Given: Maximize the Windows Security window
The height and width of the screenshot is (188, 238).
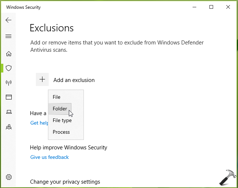Looking at the screenshot, I should (211, 7).
